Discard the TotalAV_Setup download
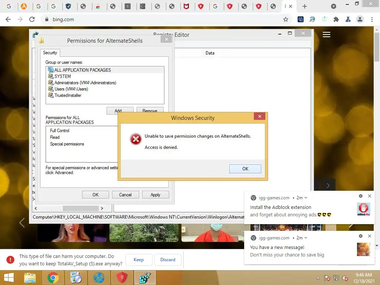 pos(168,259)
